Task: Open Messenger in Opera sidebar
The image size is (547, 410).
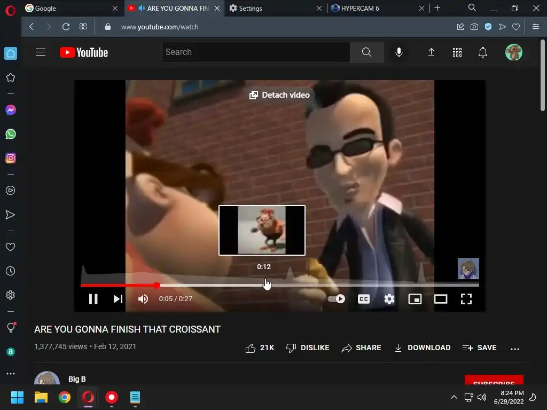Action: click(x=11, y=110)
